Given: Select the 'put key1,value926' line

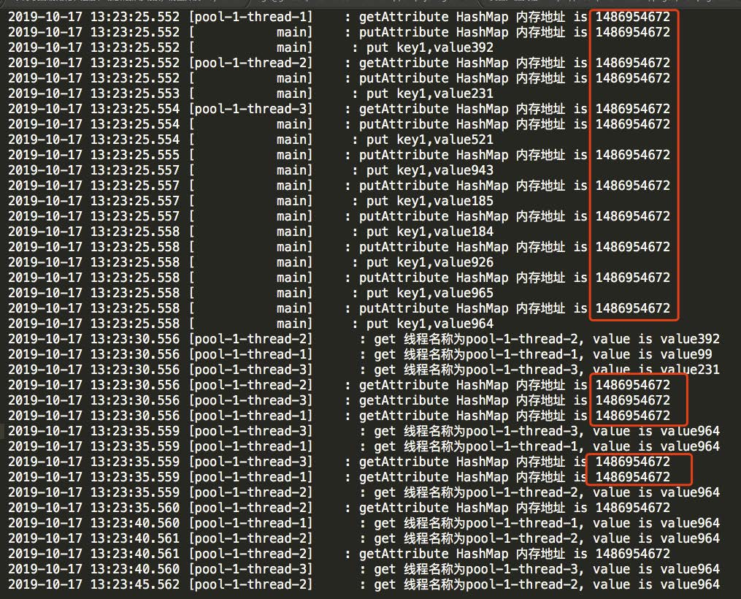Looking at the screenshot, I should (429, 262).
